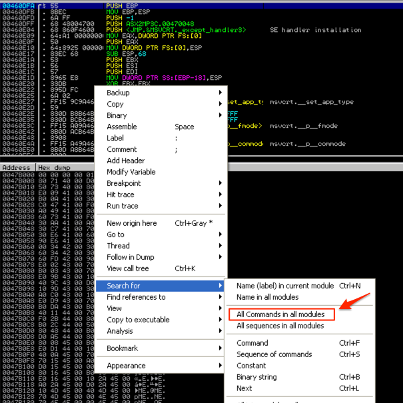Select disassembly row at address 00460DFA
The height and width of the screenshot is (403, 403).
pos(201,5)
